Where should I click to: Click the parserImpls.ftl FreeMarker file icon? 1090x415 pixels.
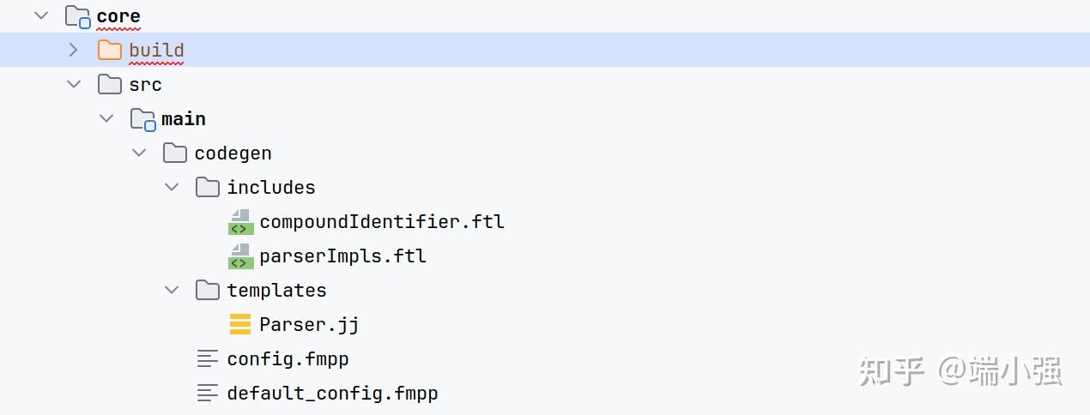point(240,256)
